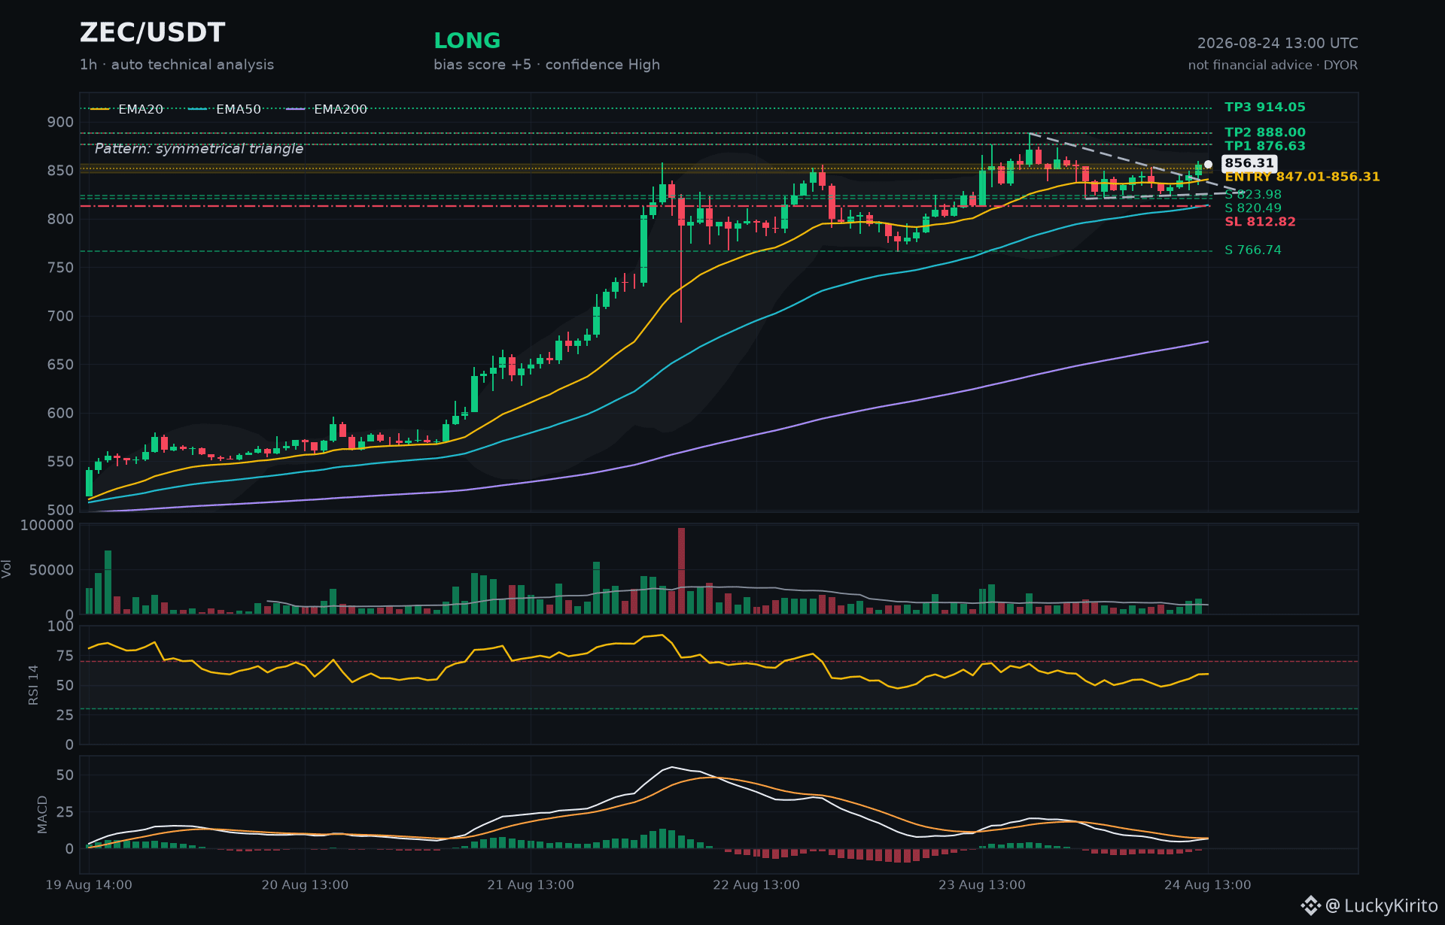Click the 50 tick on the MACD axis

tap(65, 775)
